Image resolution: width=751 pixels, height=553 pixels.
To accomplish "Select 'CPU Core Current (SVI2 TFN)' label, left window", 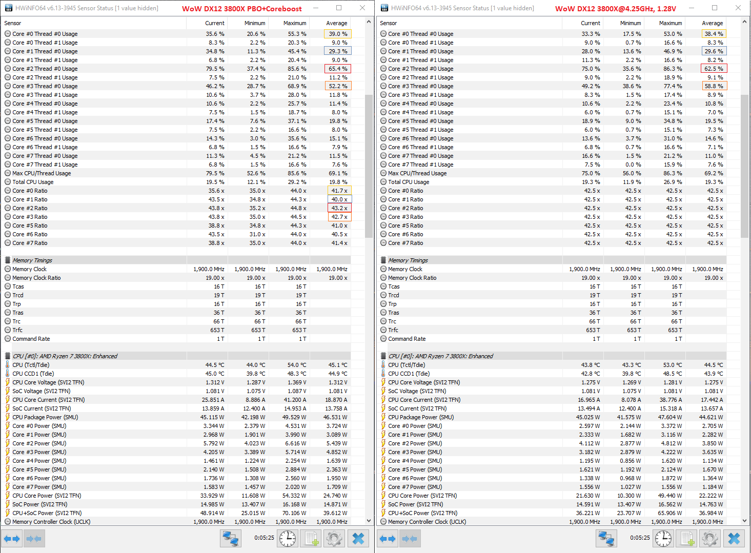I will click(49, 400).
